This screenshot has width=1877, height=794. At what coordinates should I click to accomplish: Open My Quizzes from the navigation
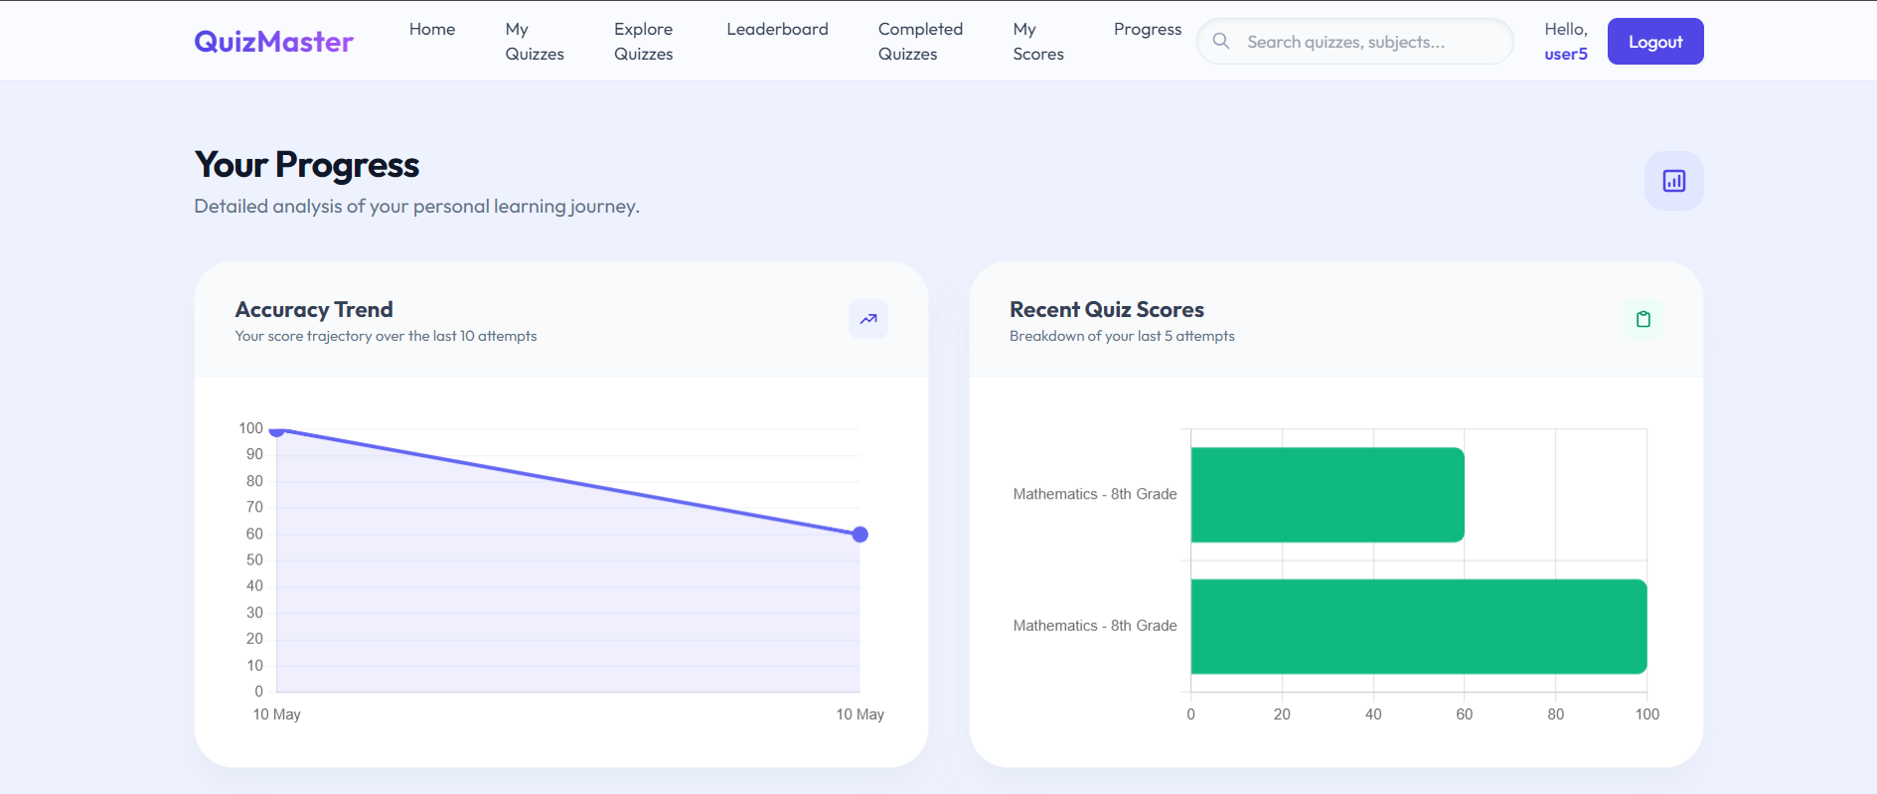535,42
